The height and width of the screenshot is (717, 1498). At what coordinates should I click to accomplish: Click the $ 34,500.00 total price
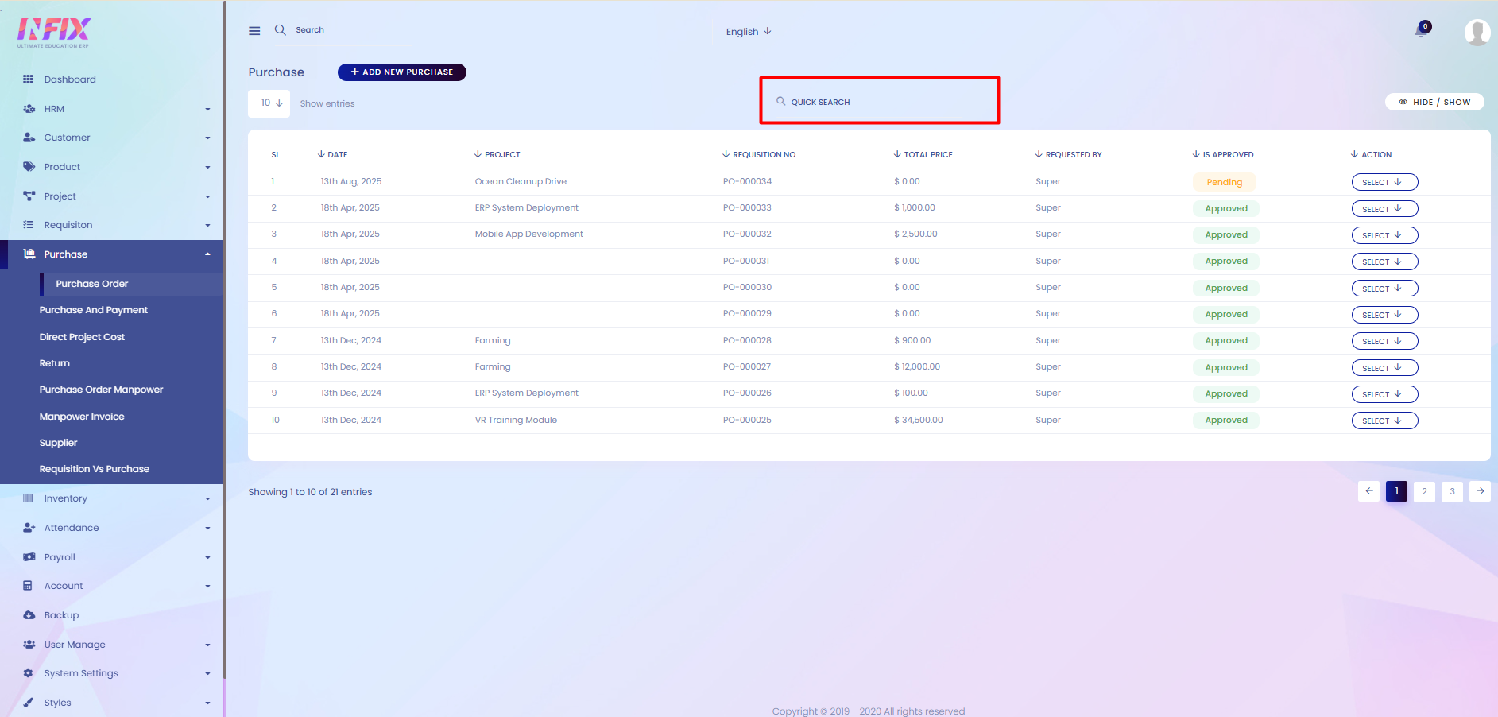pyautogui.click(x=919, y=420)
